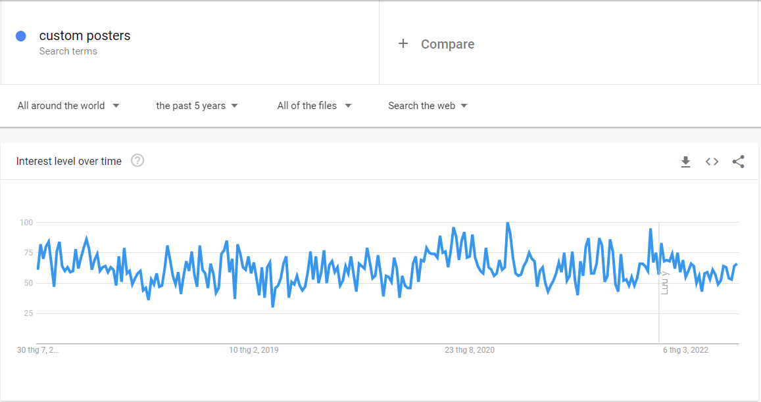Click the highest peak of the trend line
The image size is (761, 402).
[507, 224]
